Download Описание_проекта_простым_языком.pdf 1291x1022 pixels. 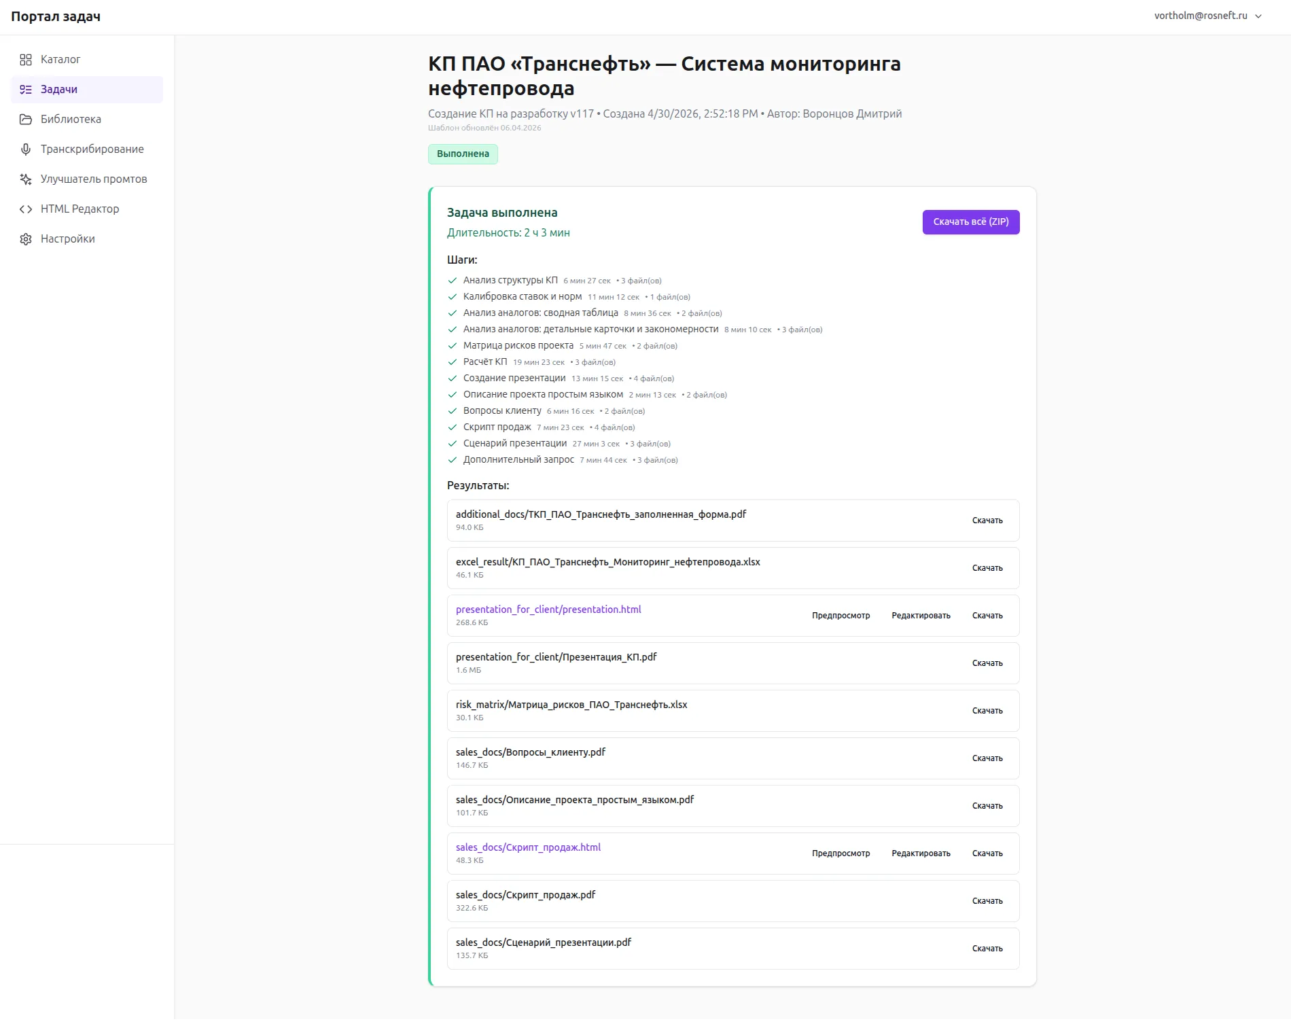click(987, 806)
